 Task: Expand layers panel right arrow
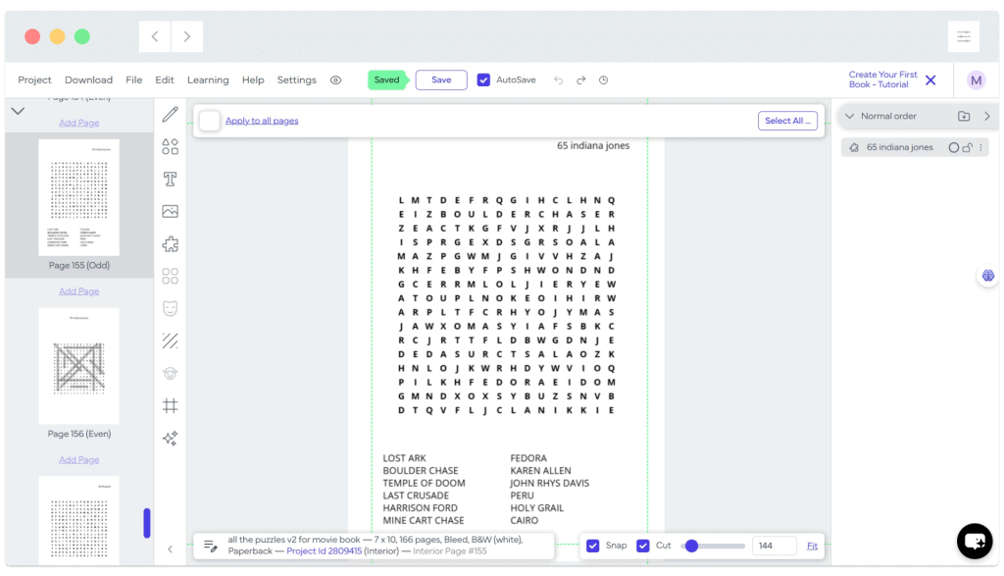click(987, 116)
